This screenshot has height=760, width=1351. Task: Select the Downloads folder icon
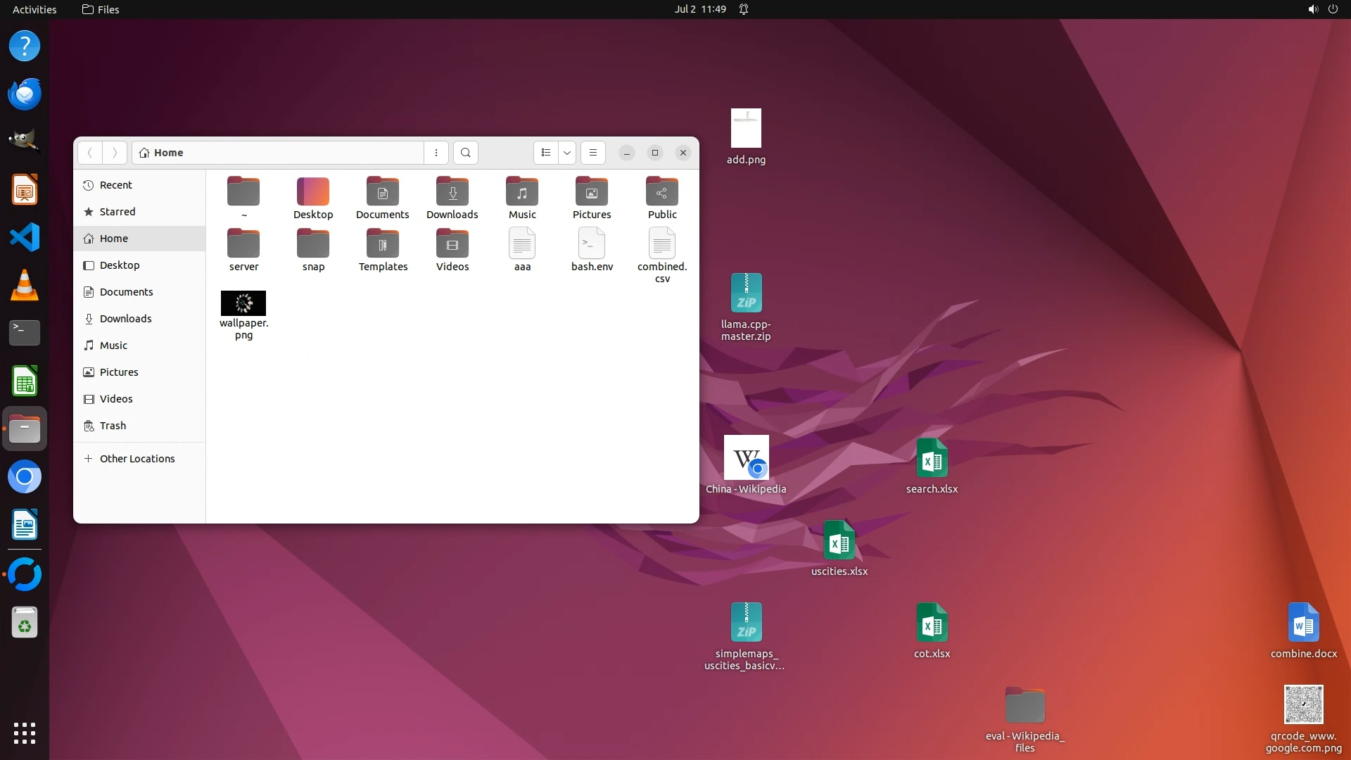[x=452, y=192]
